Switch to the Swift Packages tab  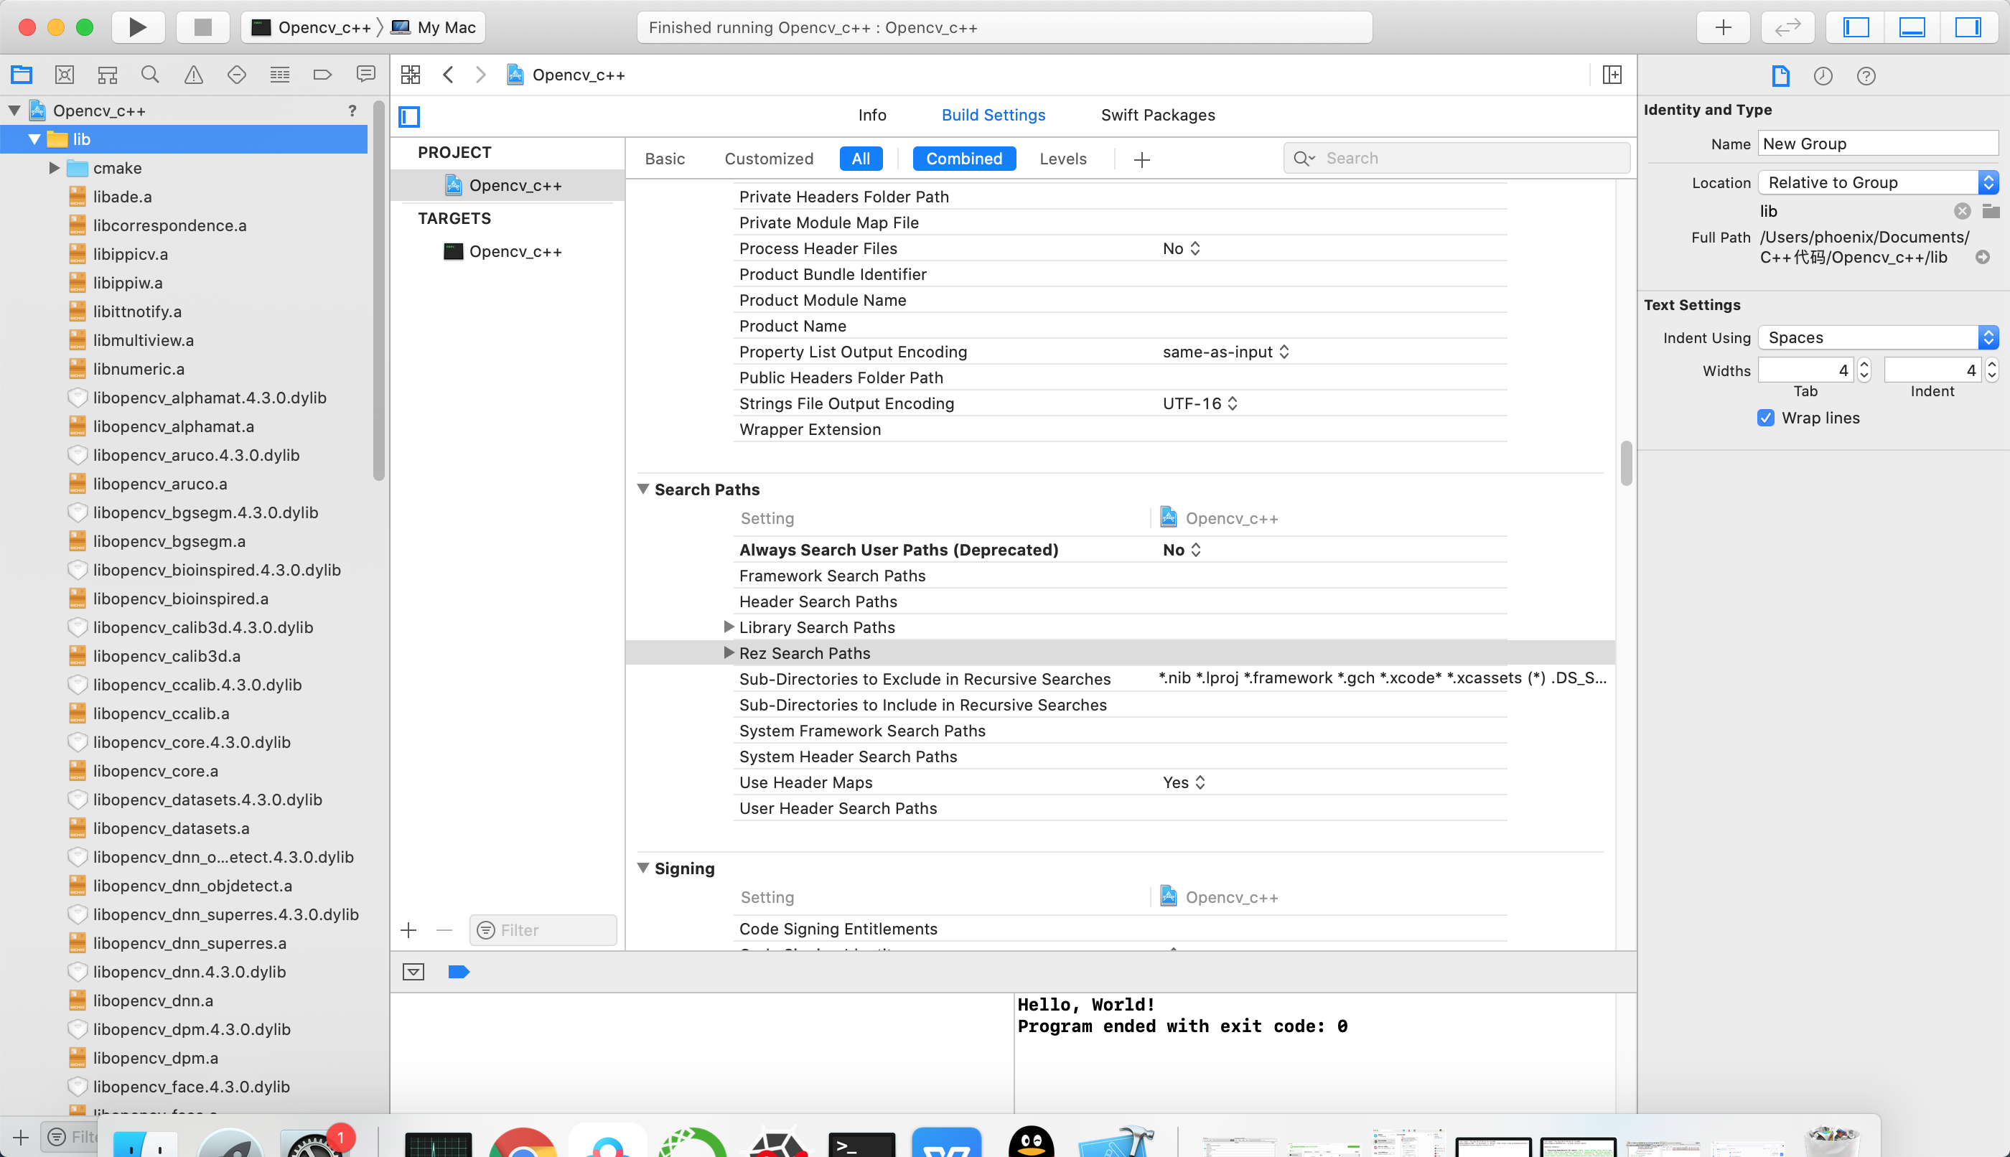click(x=1157, y=116)
